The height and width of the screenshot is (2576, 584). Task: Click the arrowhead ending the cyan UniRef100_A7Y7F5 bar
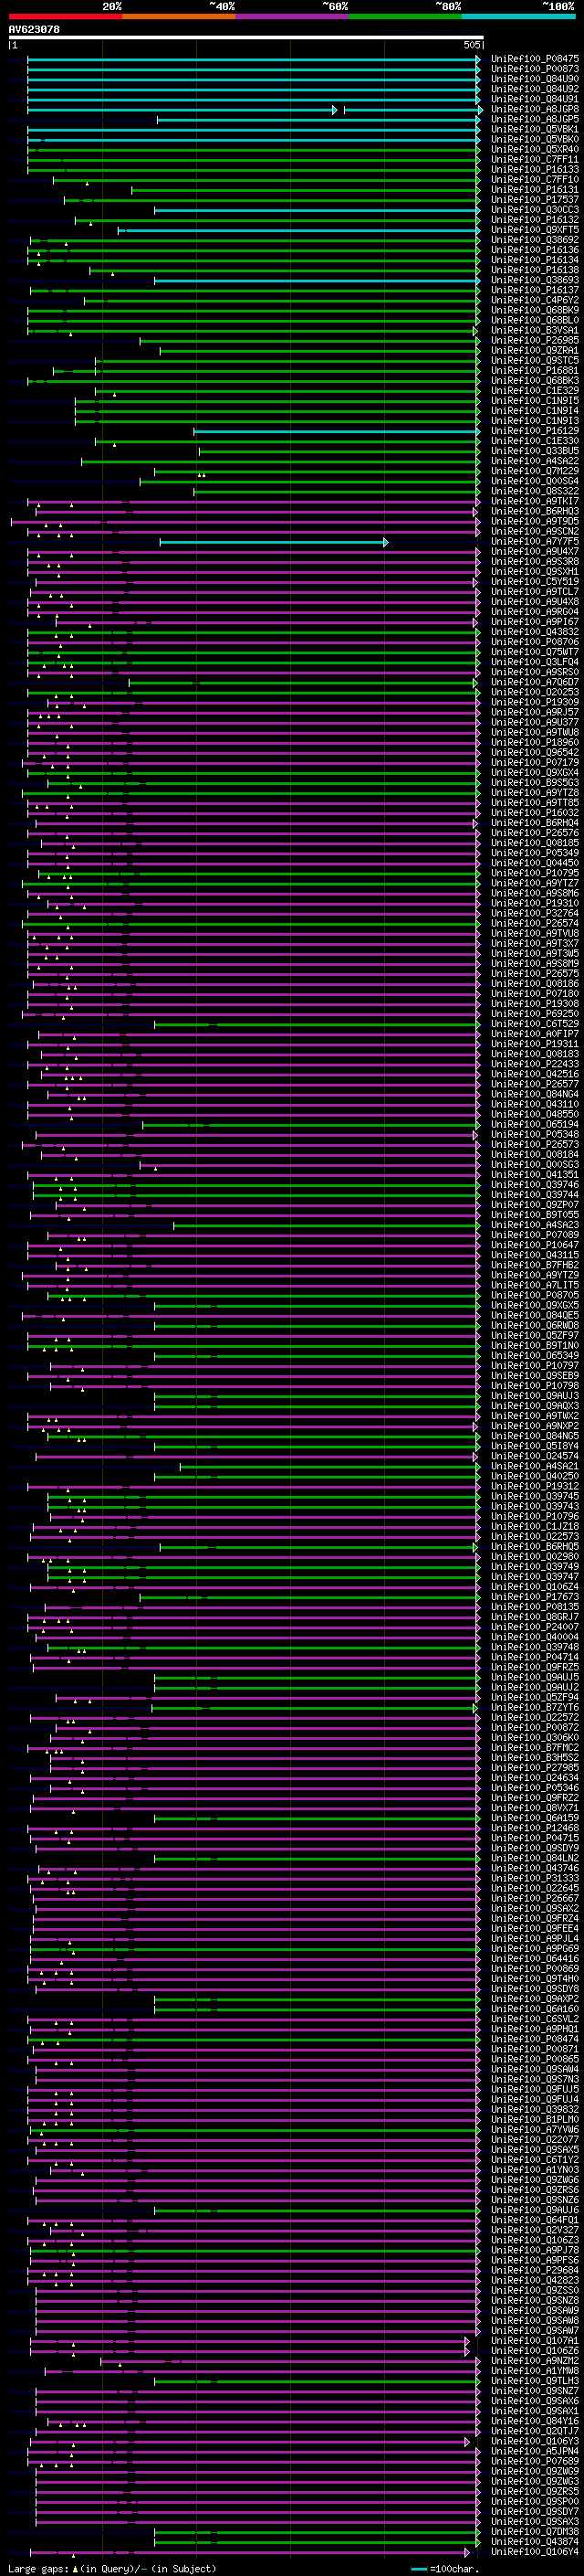[x=385, y=542]
